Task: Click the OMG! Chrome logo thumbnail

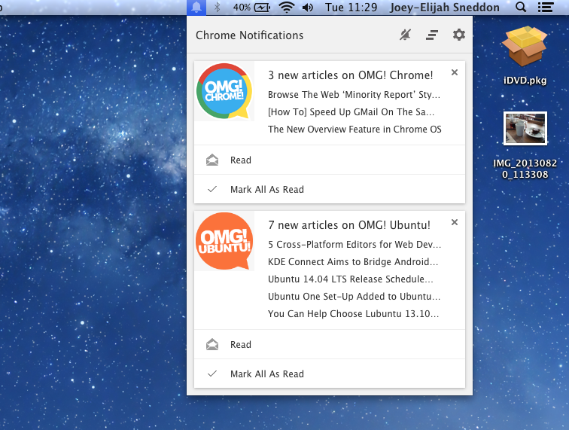Action: tap(224, 91)
